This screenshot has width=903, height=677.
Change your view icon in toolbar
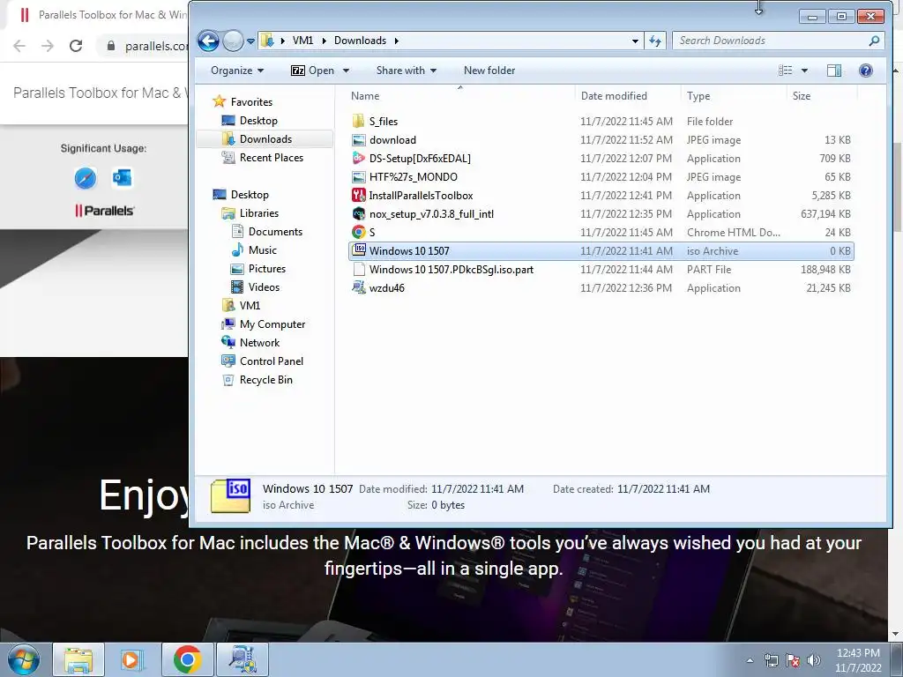pyautogui.click(x=785, y=71)
